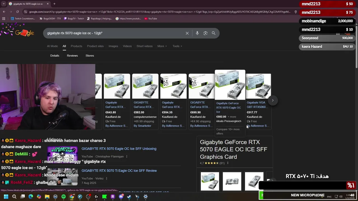Click the browser address bar

[x=159, y=12]
